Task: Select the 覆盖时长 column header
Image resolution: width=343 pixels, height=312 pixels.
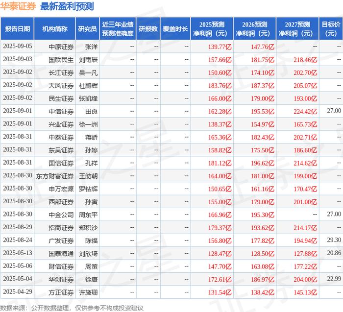Action: click(175, 28)
